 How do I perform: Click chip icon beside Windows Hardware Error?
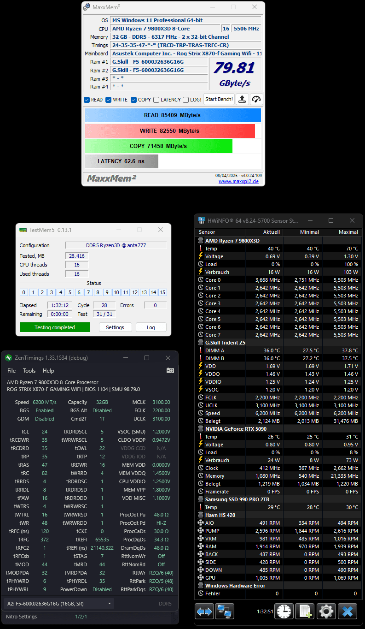coord(201,586)
